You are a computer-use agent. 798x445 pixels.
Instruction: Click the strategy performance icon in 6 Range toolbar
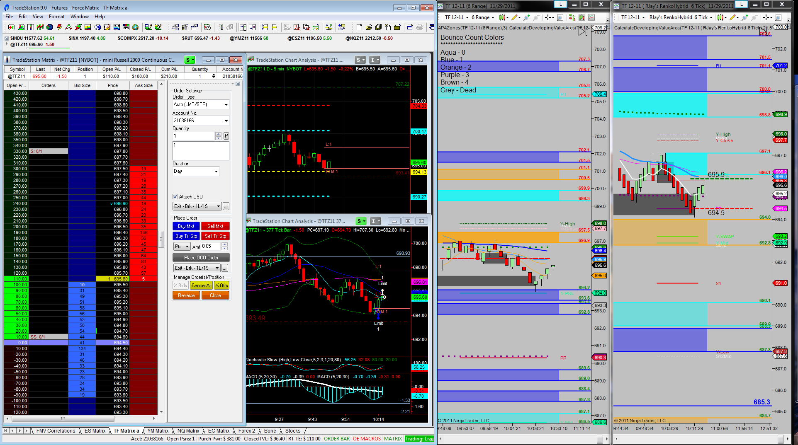(591, 17)
